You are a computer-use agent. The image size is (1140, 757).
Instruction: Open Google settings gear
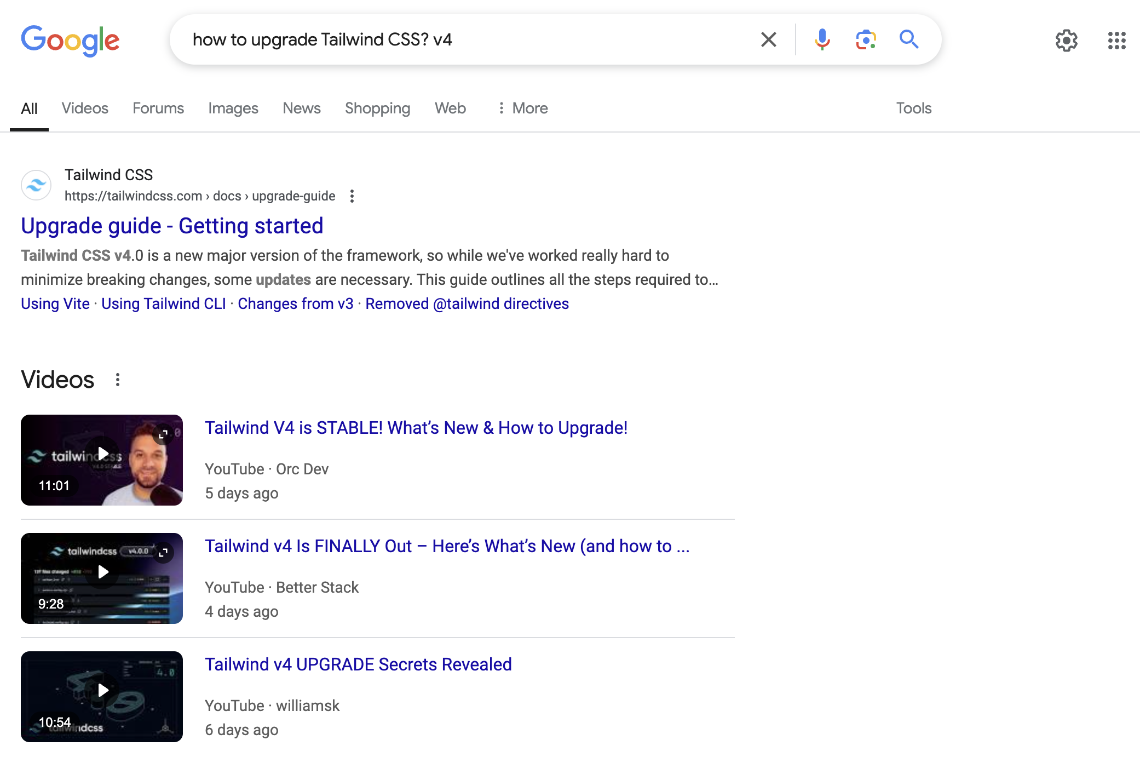point(1066,40)
